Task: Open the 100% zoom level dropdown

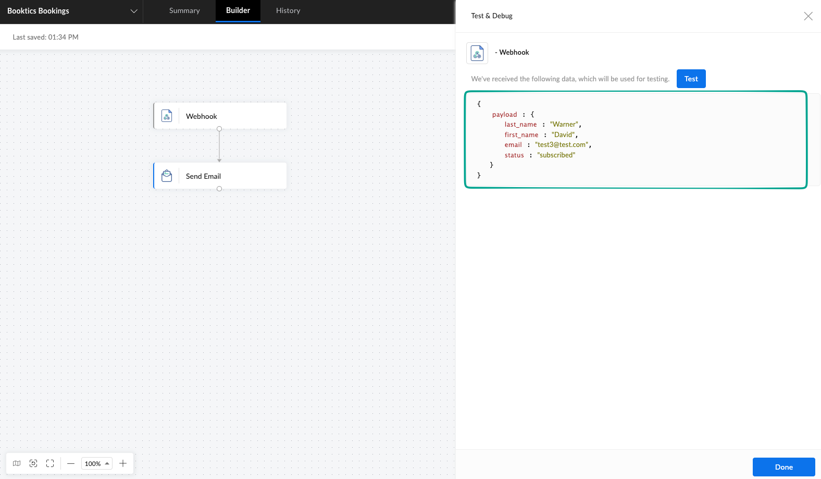Action: (x=97, y=463)
